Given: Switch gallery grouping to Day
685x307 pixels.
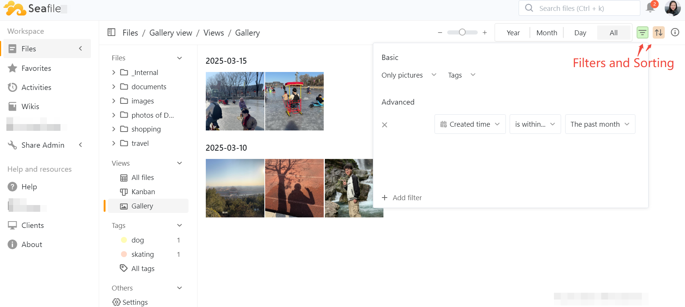Looking at the screenshot, I should [580, 33].
